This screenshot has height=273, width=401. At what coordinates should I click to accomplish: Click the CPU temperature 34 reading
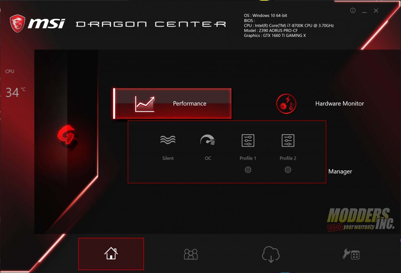15,93
